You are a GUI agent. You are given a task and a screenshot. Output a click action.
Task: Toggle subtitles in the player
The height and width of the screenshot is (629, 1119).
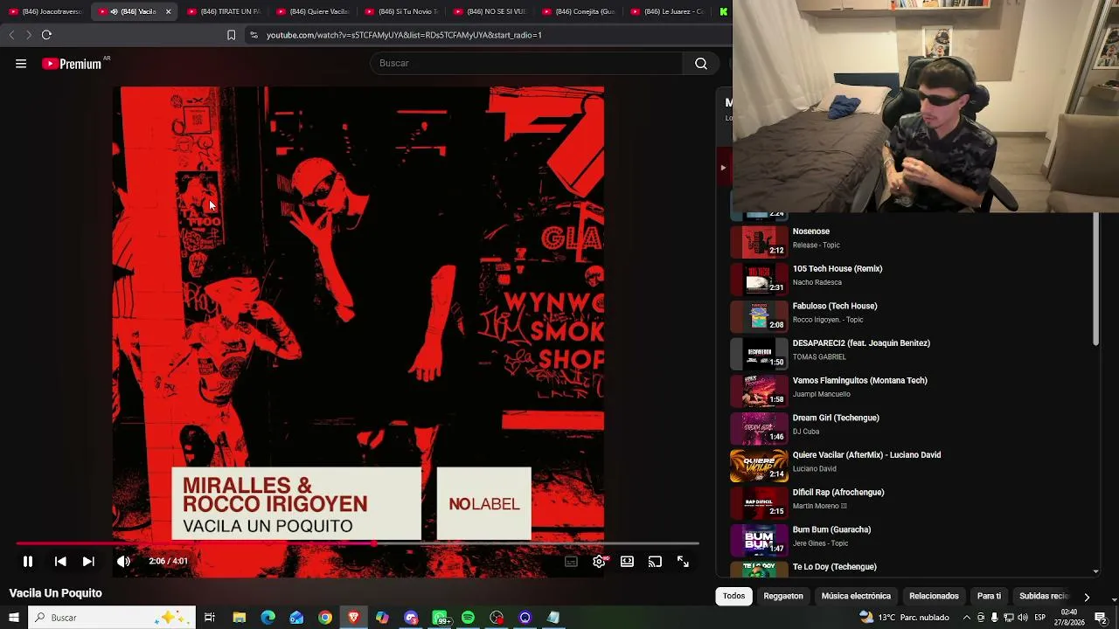coord(571,562)
